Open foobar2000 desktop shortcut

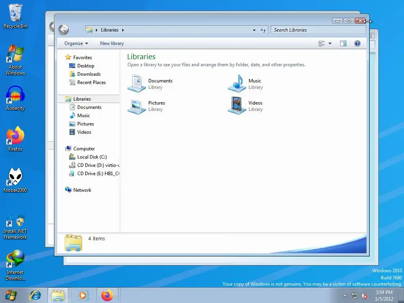15,180
